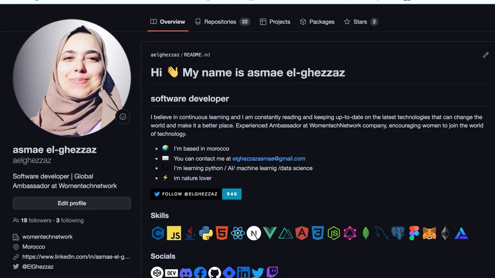495x278 pixels.
Task: Open the 3 following link
Action: (x=70, y=220)
